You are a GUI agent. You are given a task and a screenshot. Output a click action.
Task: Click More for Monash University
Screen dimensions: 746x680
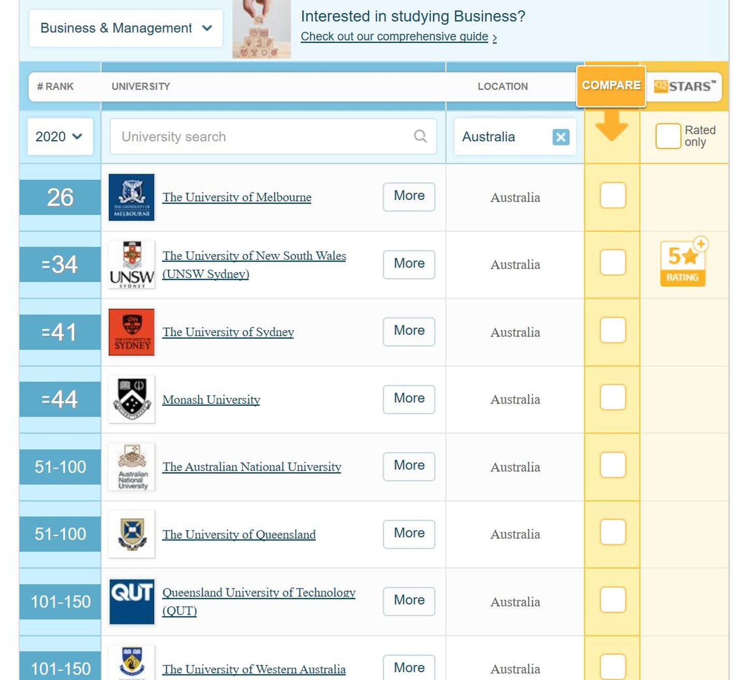coord(409,399)
